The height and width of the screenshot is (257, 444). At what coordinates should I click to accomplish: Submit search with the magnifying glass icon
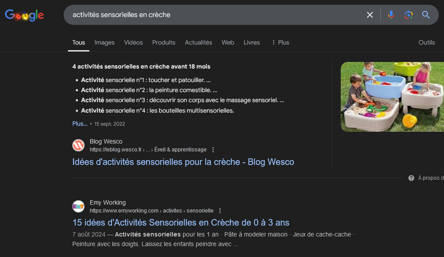426,15
